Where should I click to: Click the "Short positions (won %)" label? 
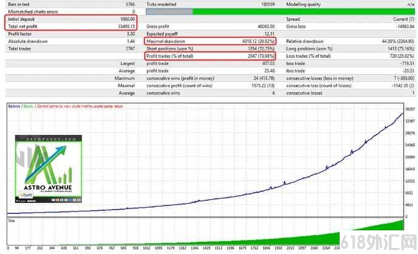pyautogui.click(x=170, y=49)
